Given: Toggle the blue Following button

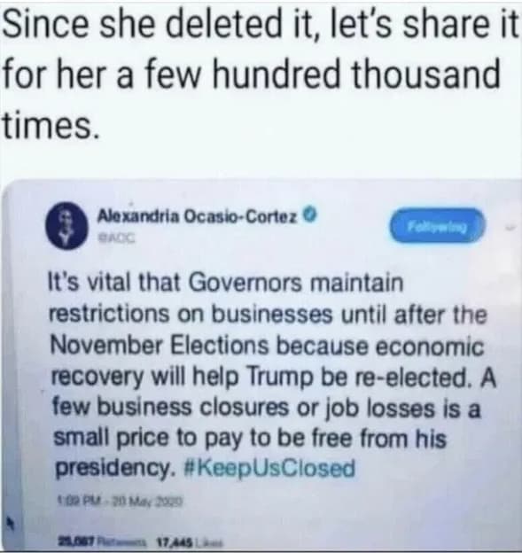Looking at the screenshot, I should tap(437, 226).
